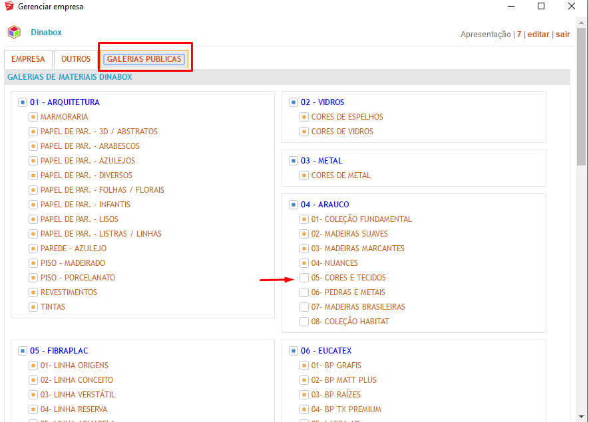Toggle the 03 - METAL group checkbox
The height and width of the screenshot is (422, 589).
(294, 161)
